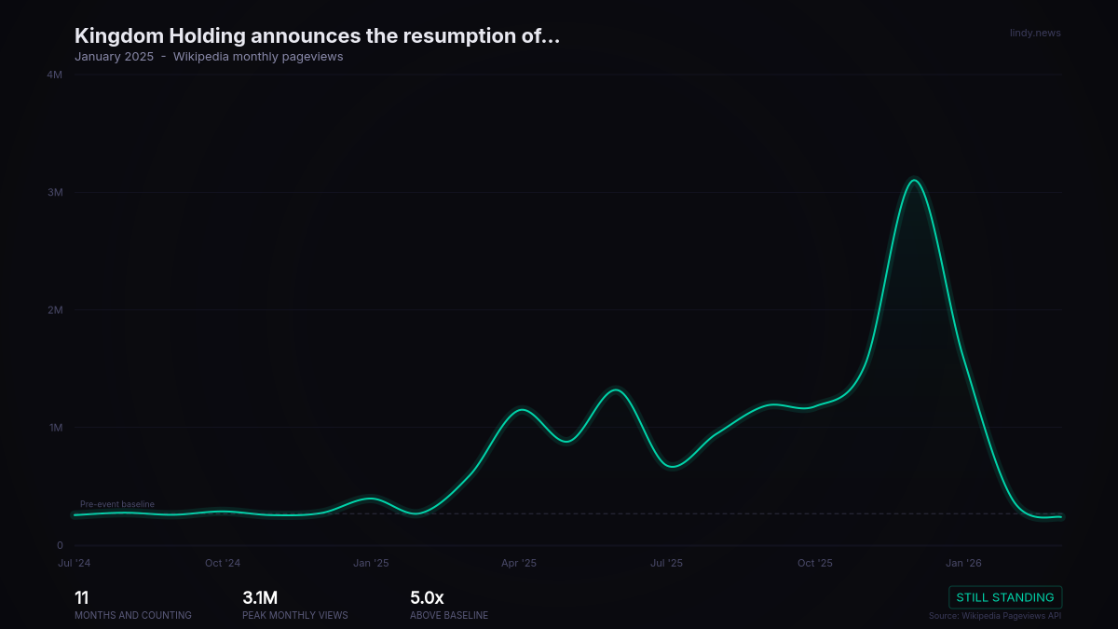The image size is (1118, 629).
Task: Click the 4M y-axis label
Action: tap(54, 75)
